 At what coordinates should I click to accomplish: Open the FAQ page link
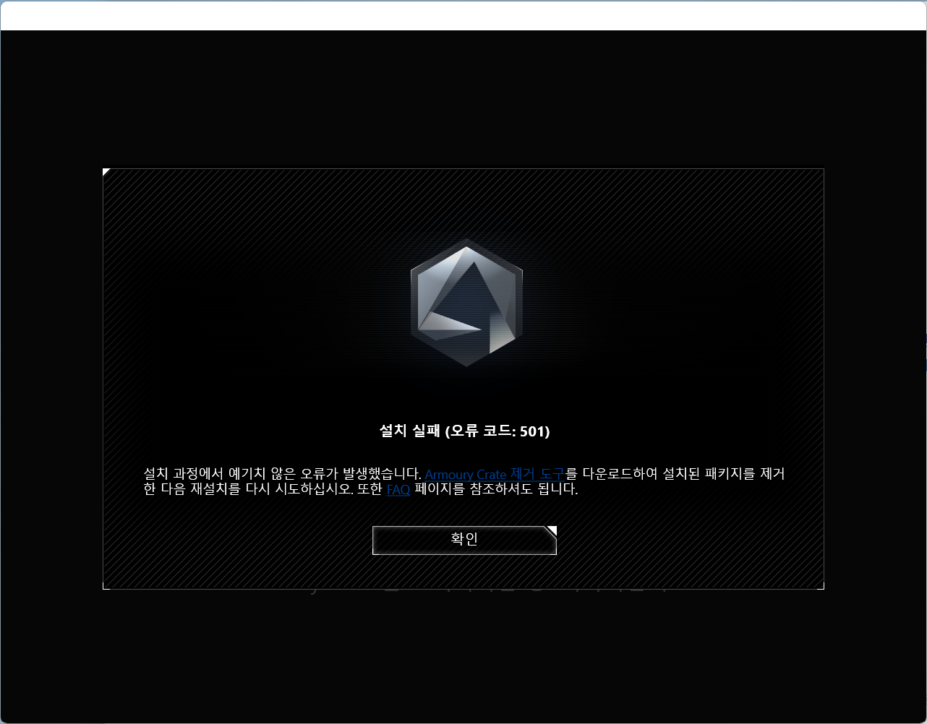[398, 490]
